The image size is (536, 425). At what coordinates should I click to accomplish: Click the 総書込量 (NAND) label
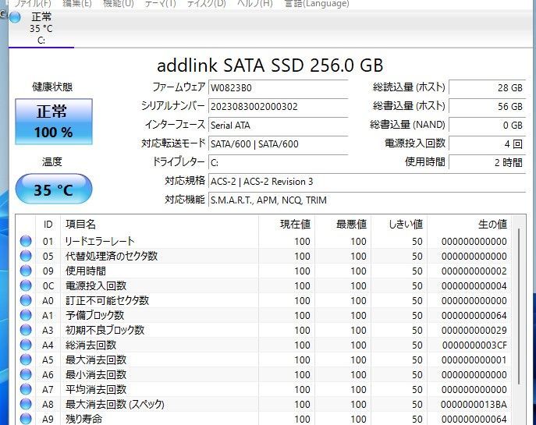point(407,125)
